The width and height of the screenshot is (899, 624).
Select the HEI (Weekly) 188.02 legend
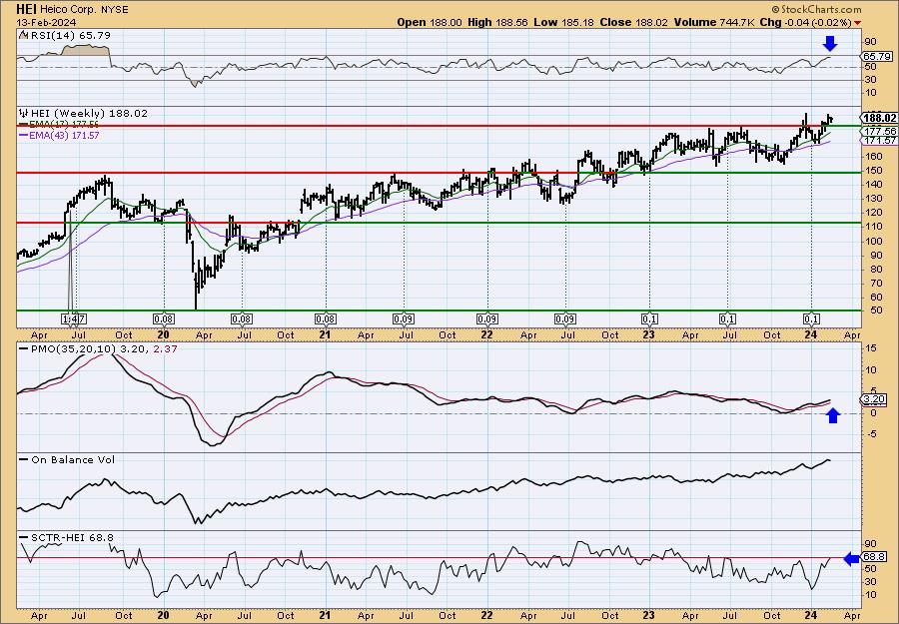click(x=83, y=113)
